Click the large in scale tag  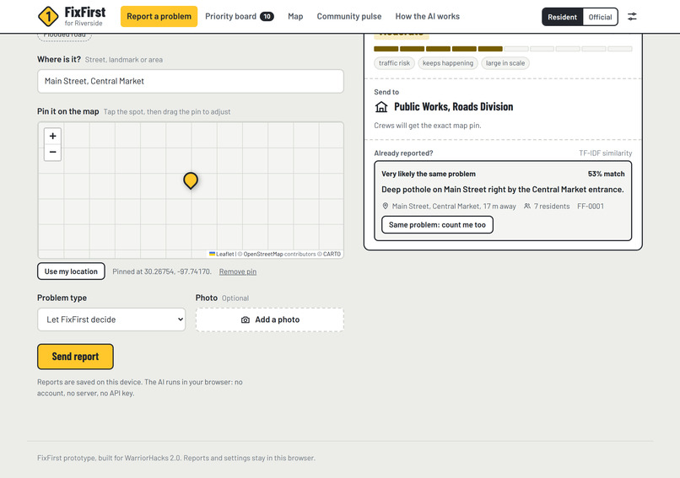click(x=505, y=63)
